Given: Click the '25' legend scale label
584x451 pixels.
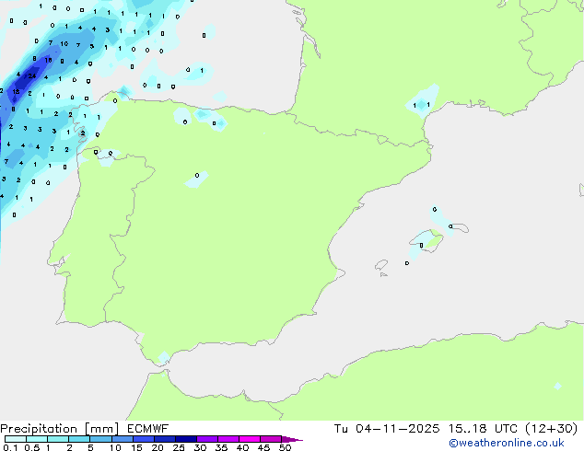Looking at the screenshot, I should (x=179, y=447).
